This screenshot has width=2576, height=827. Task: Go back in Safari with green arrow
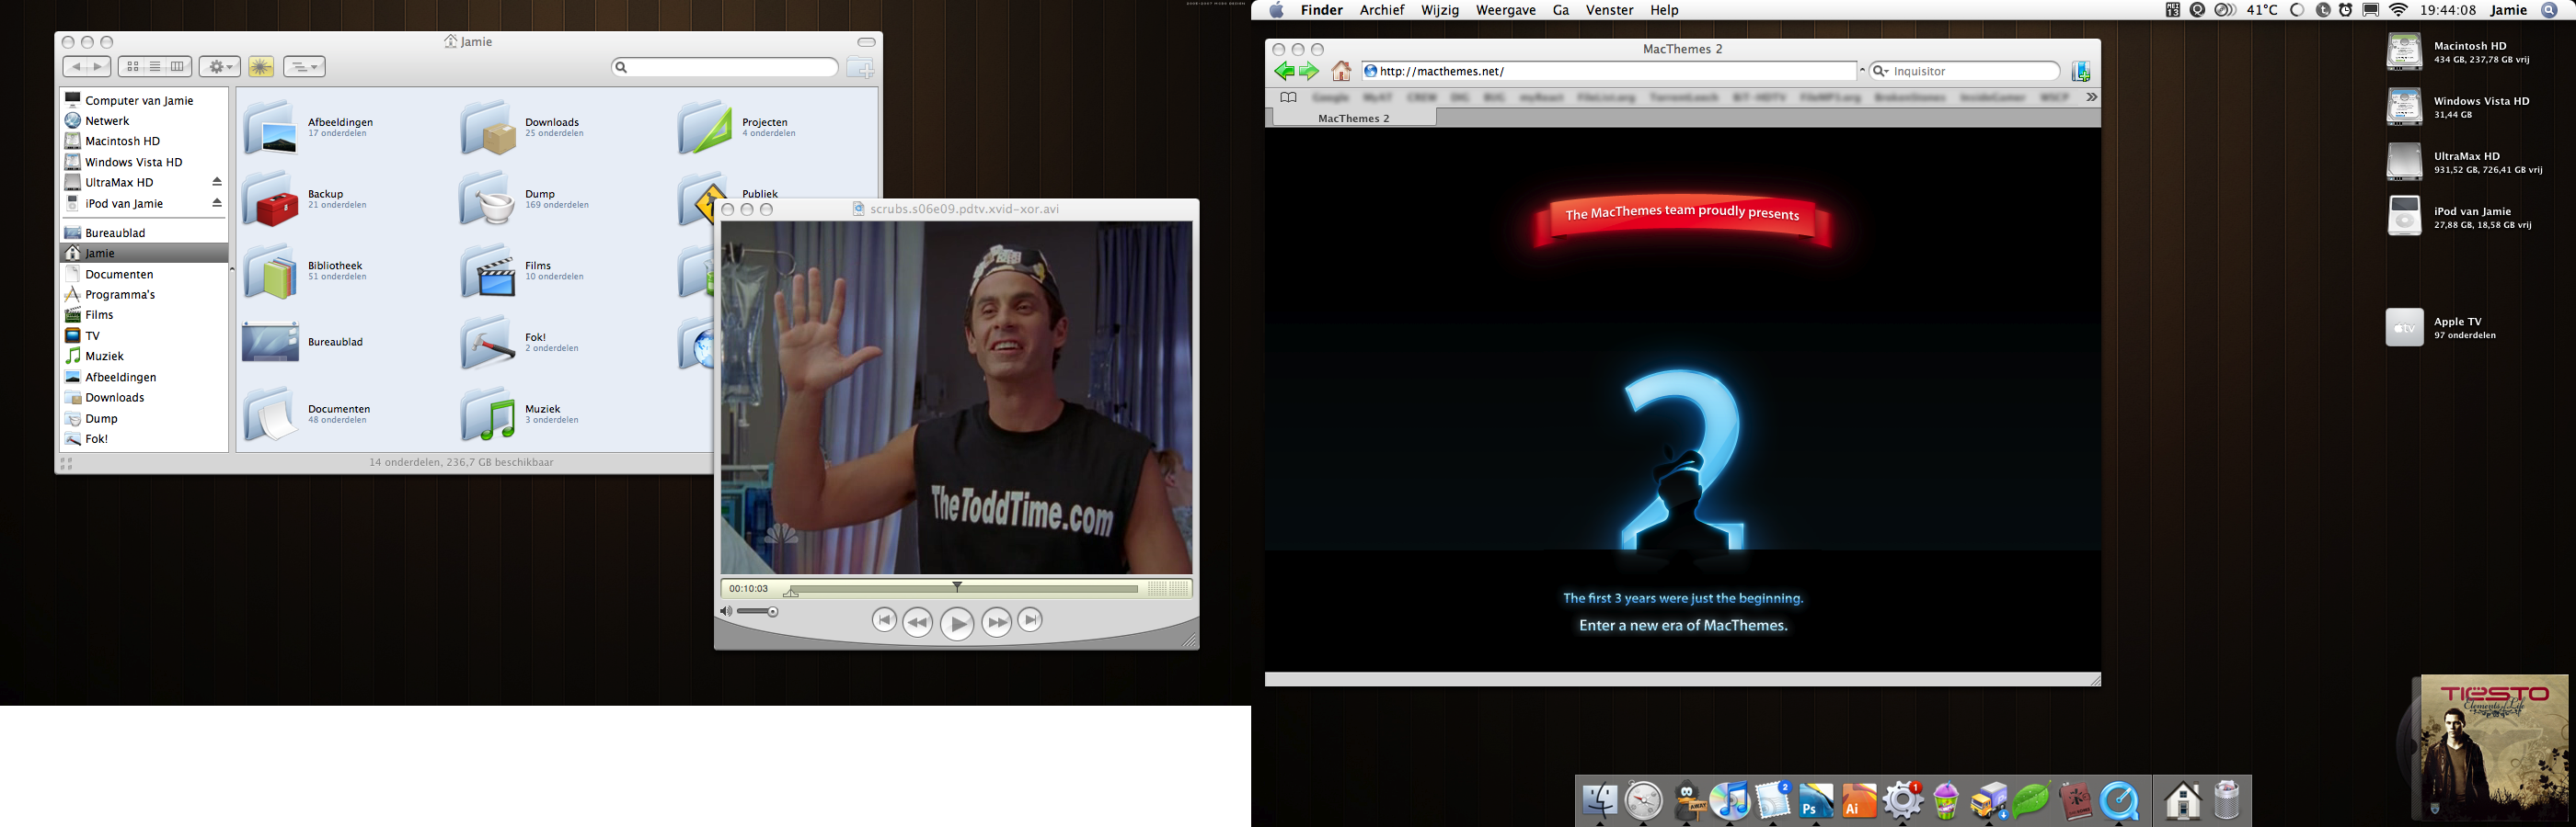[x=1284, y=71]
